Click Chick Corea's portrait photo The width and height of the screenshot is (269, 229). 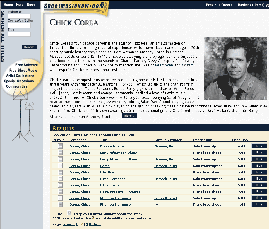[x=235, y=68]
